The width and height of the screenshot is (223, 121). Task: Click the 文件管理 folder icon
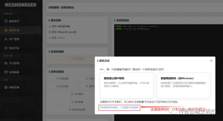tap(72, 94)
